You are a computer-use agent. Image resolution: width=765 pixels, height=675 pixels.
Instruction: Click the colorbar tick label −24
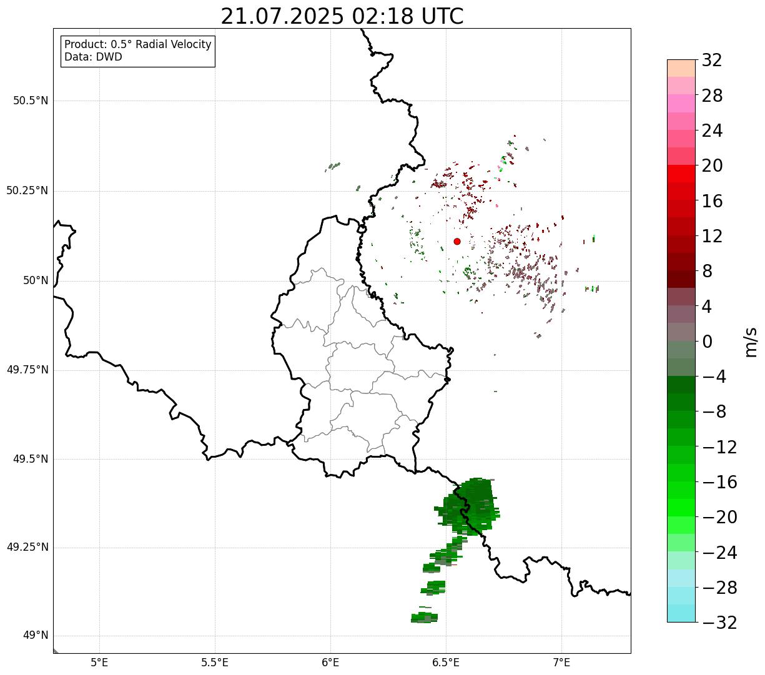(719, 553)
